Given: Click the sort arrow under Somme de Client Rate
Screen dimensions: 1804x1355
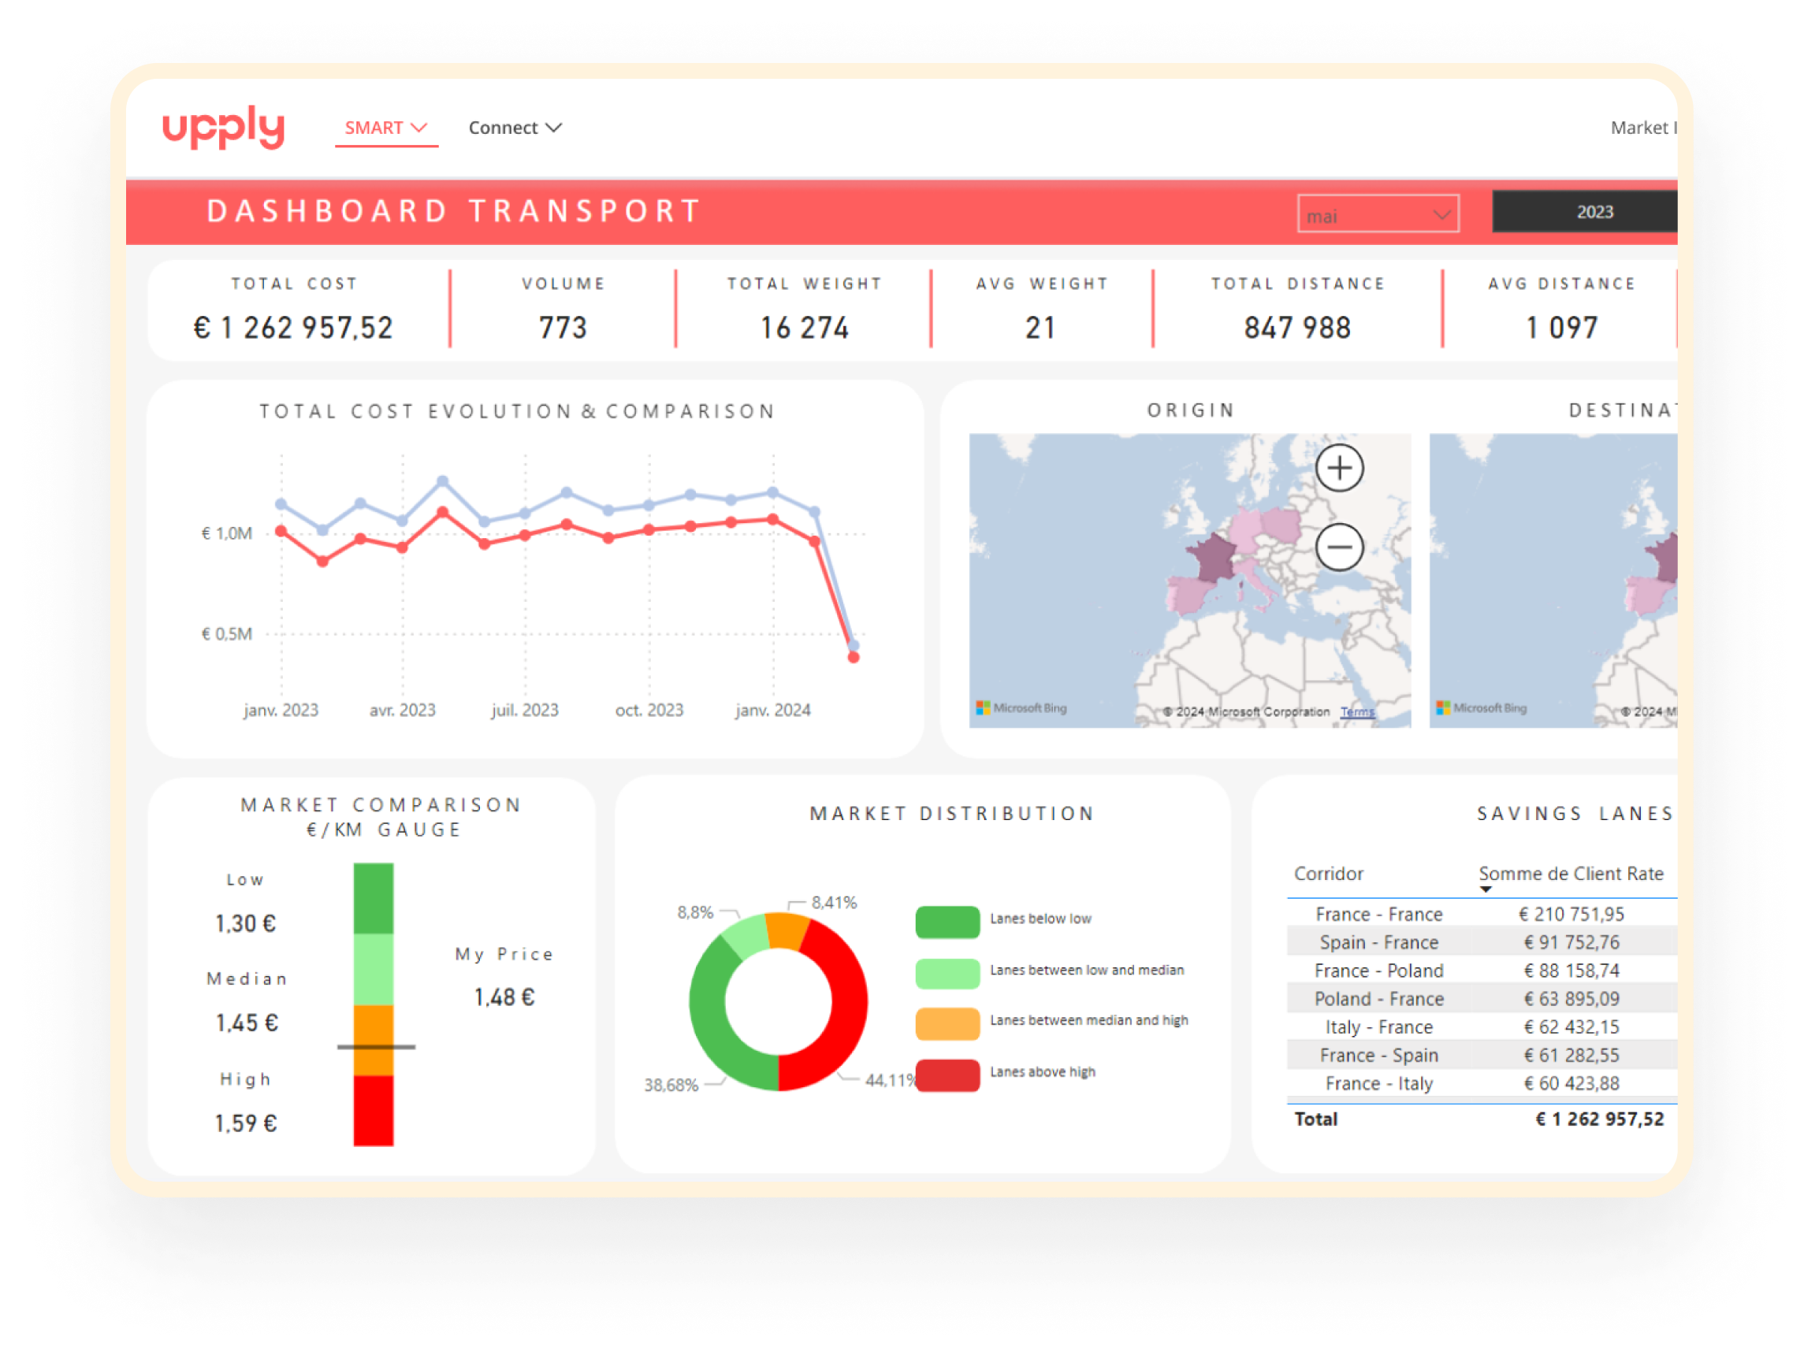Looking at the screenshot, I should 1485,889.
